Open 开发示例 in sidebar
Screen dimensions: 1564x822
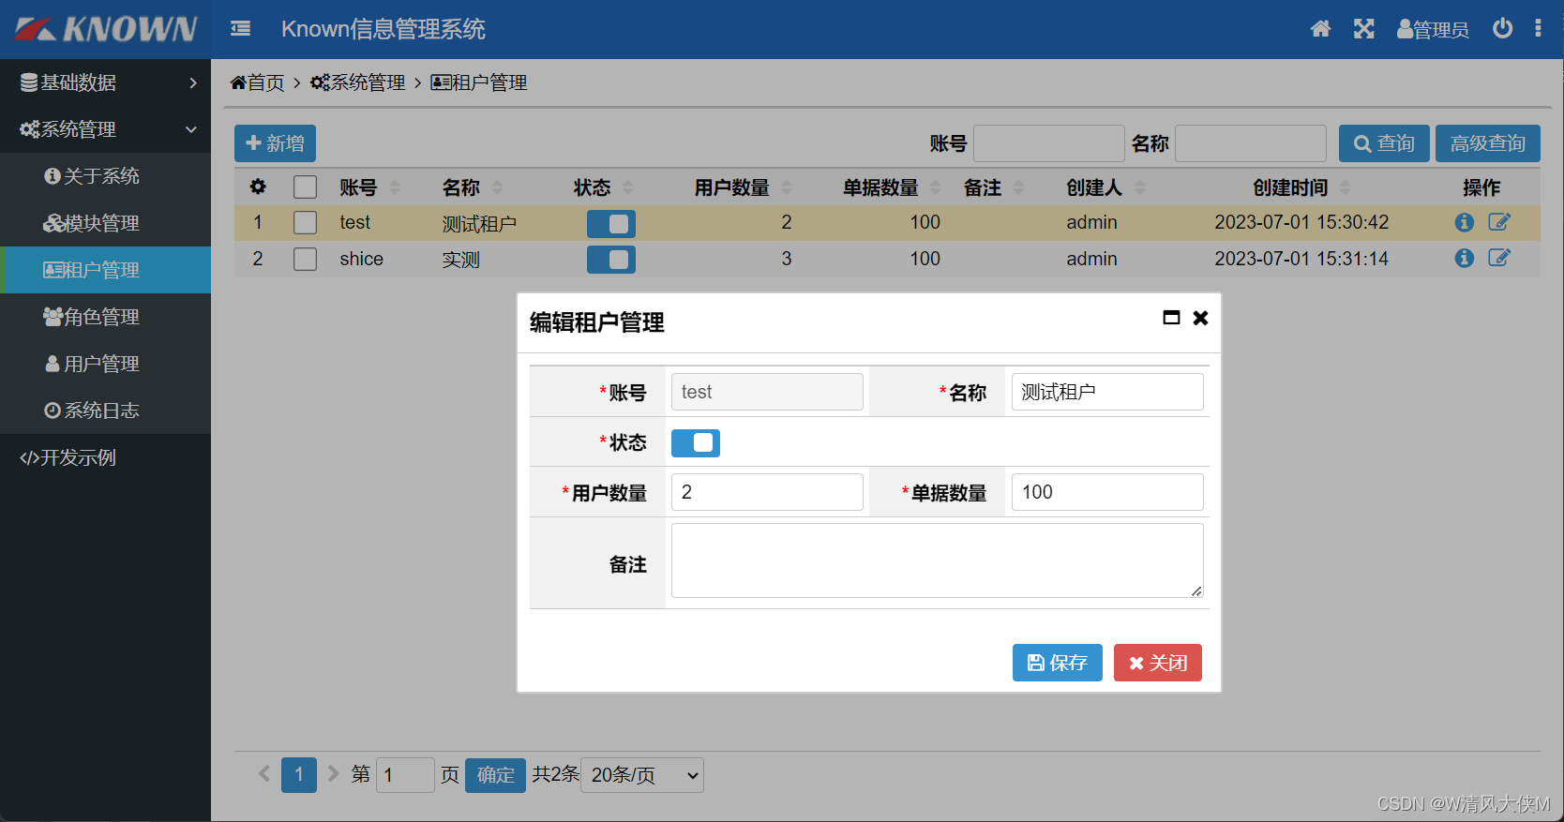pos(105,457)
